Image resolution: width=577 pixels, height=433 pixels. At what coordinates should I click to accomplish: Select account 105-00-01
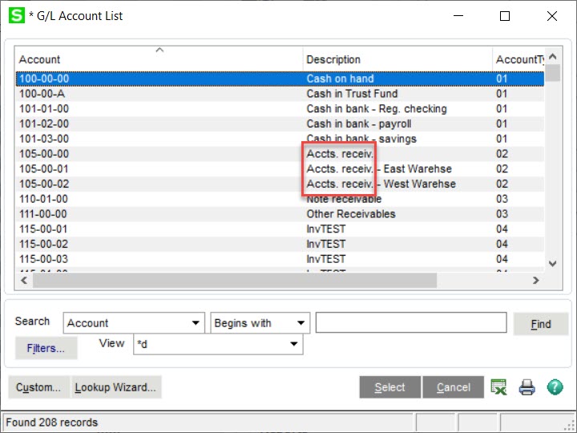(x=280, y=168)
